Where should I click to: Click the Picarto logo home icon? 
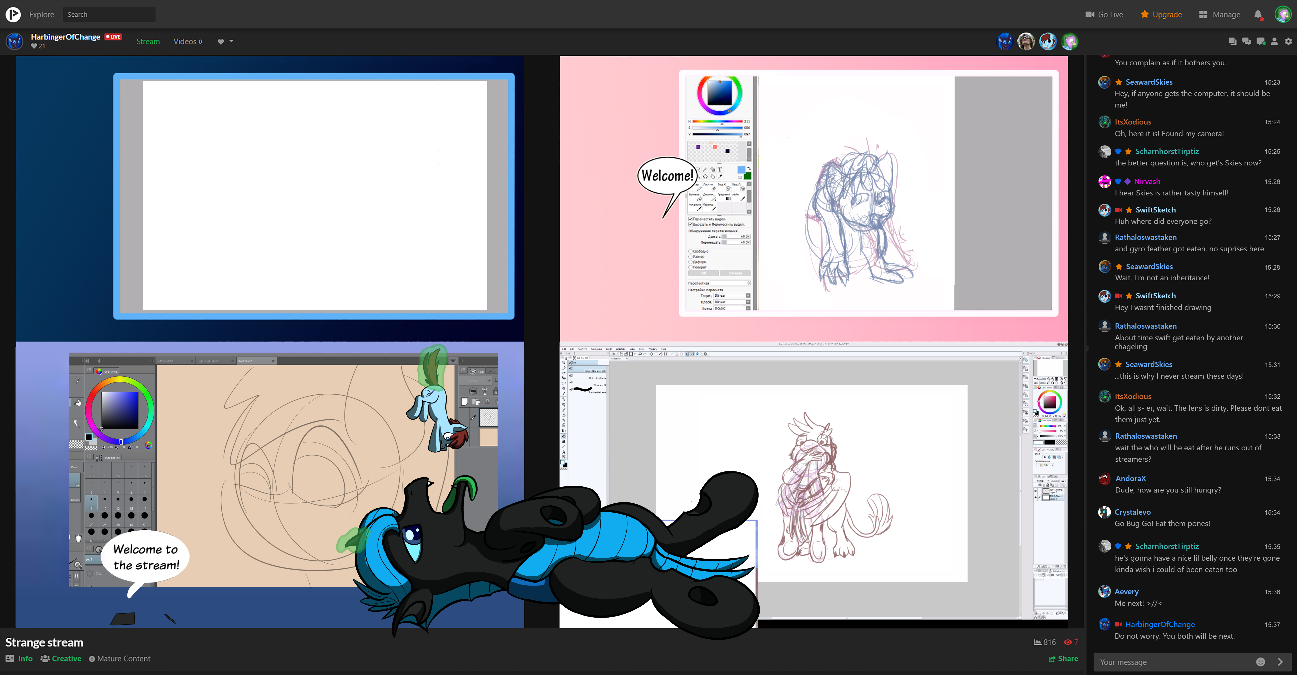pos(13,14)
